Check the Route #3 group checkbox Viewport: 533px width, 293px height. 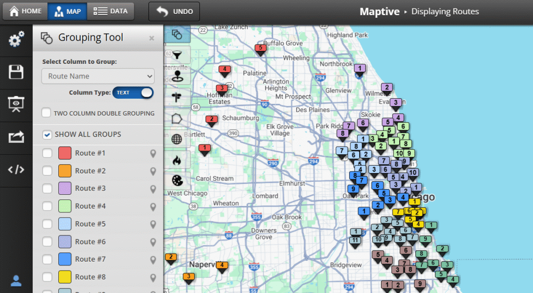pyautogui.click(x=47, y=189)
